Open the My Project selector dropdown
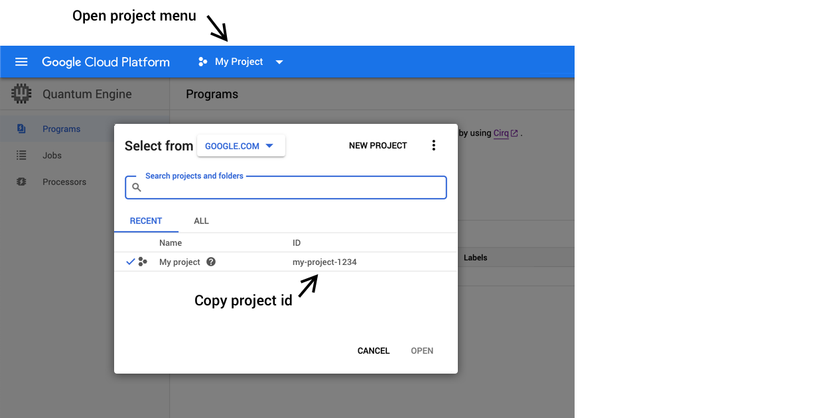 tap(240, 62)
